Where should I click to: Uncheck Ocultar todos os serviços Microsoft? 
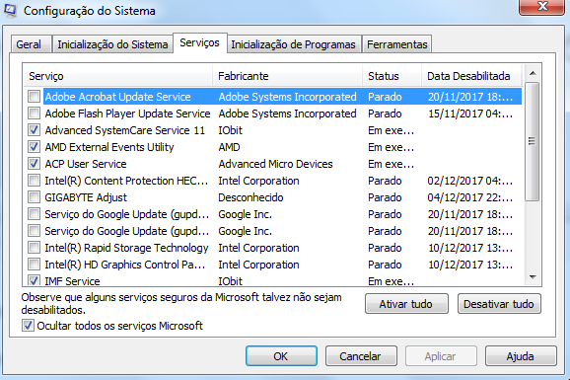[28, 326]
